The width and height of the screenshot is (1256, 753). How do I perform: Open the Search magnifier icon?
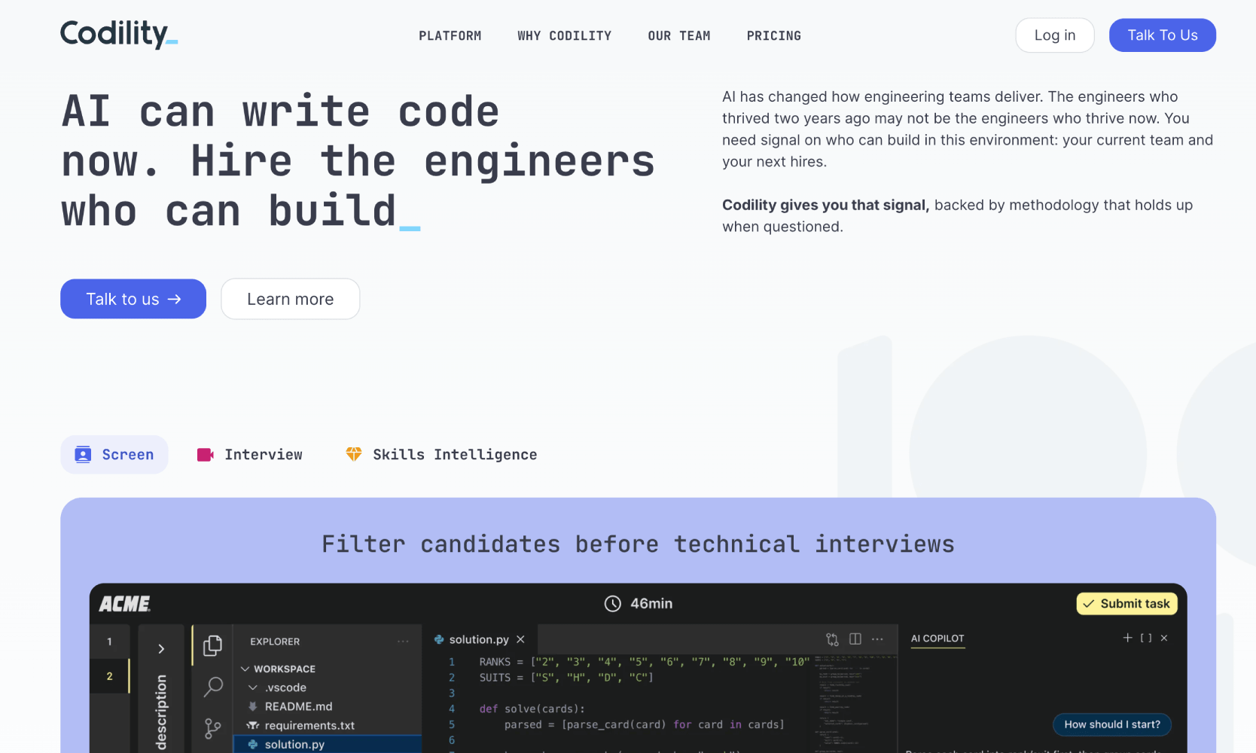213,687
